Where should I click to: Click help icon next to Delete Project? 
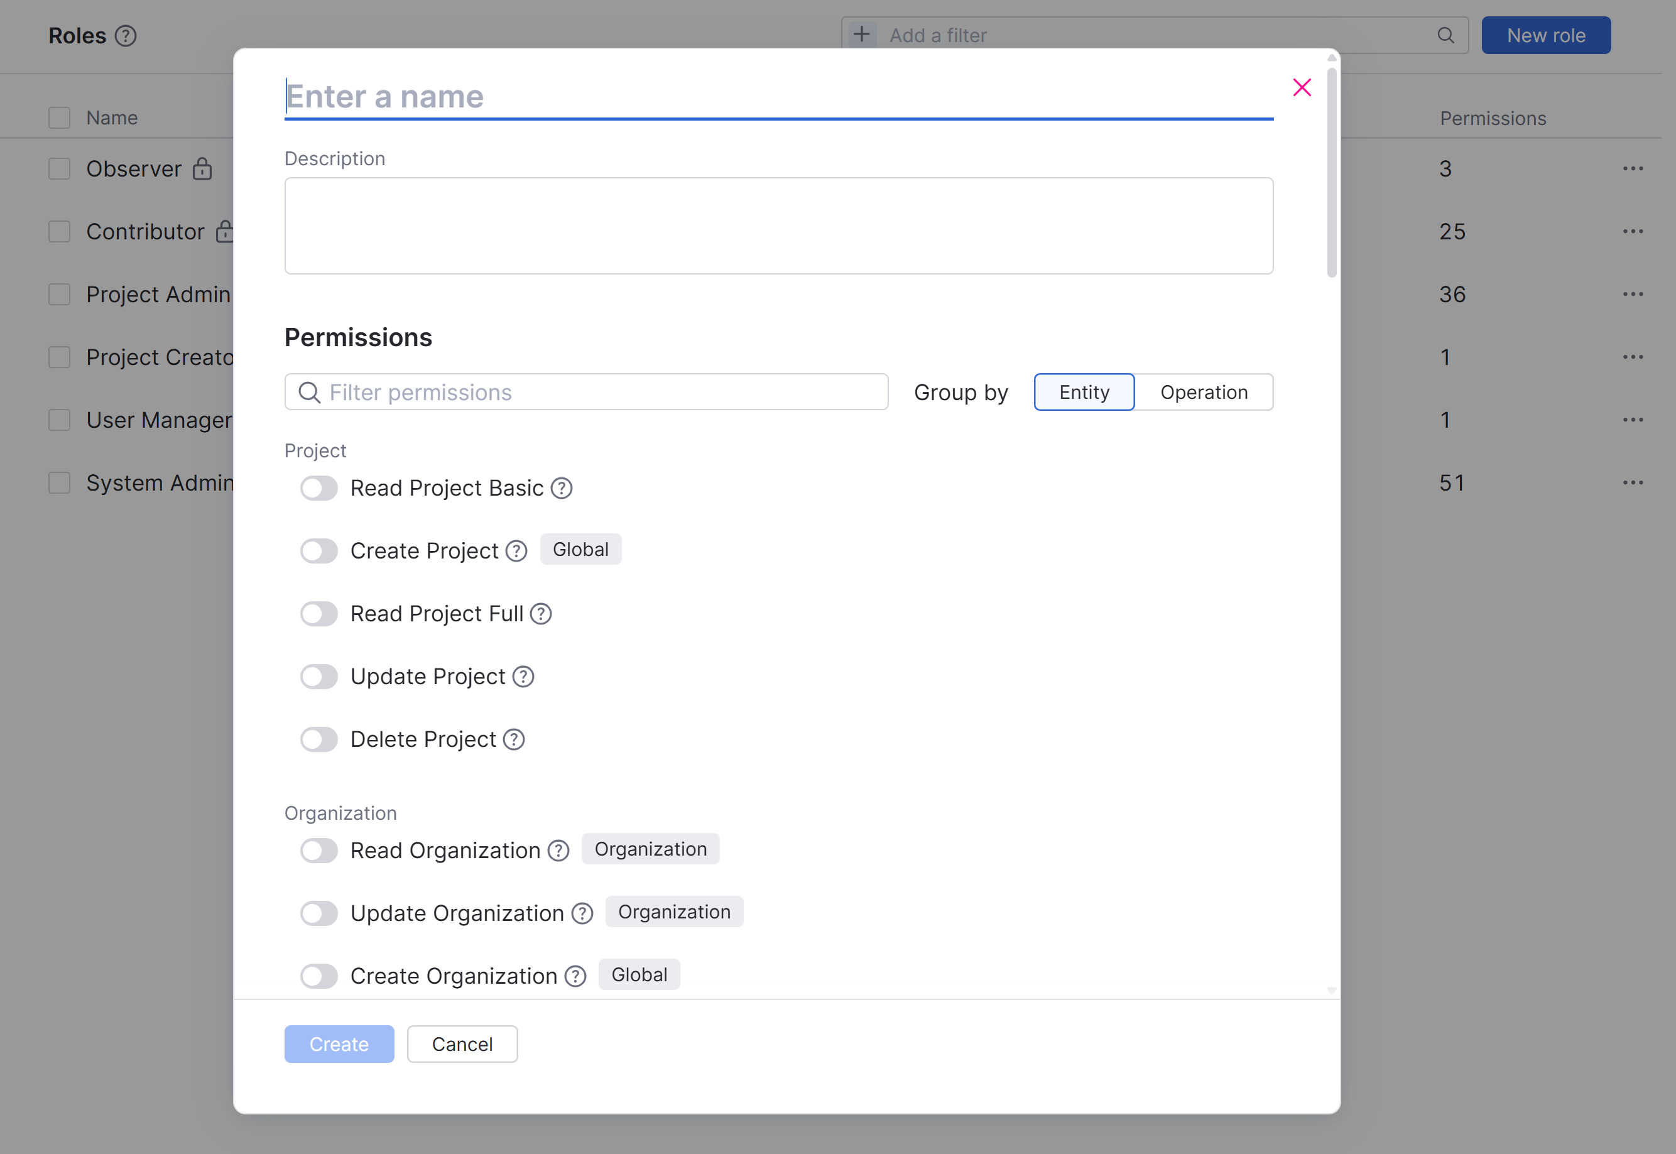click(514, 739)
